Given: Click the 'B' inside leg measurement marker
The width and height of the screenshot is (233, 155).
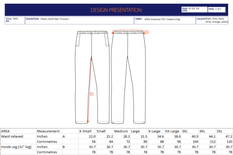Looking at the screenshot, I should click(x=92, y=94).
